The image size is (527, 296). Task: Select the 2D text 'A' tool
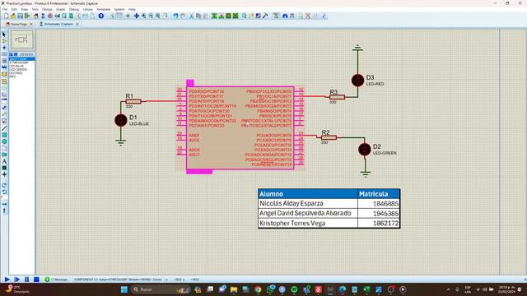[x=4, y=161]
